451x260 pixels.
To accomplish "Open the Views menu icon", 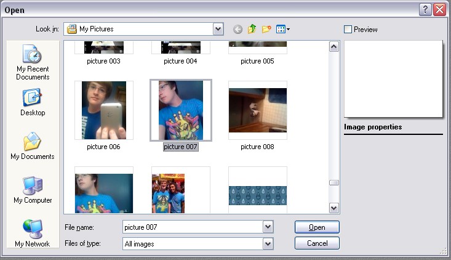I will click(283, 29).
